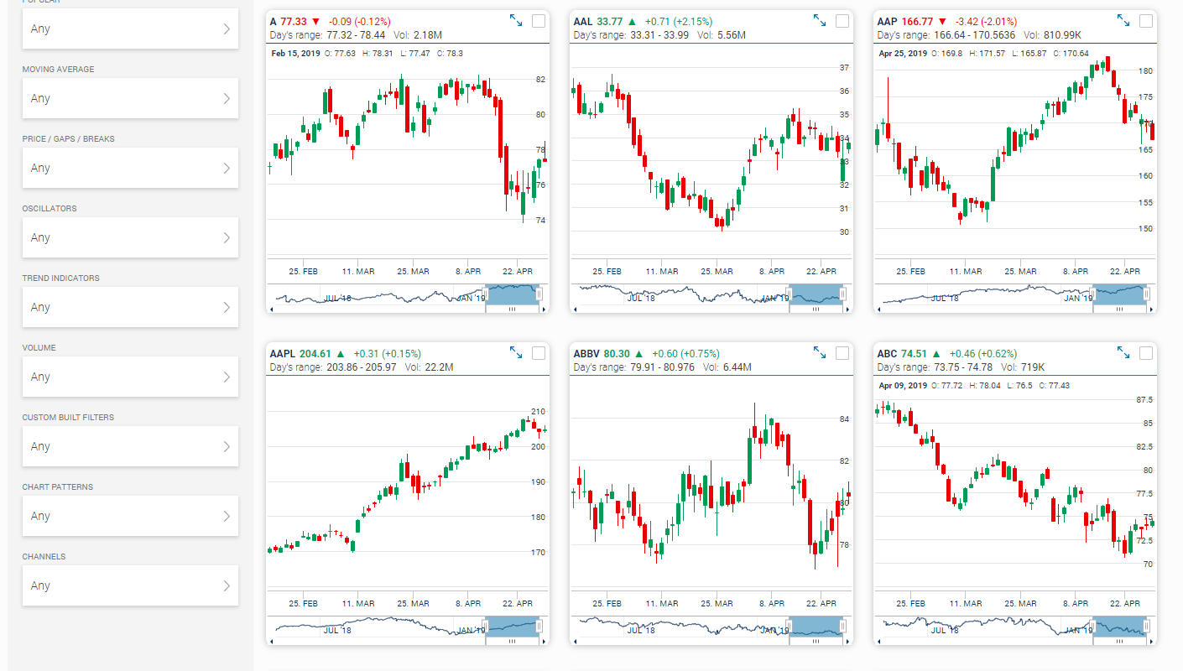Enlarge the AAPL chart via expand icon
The width and height of the screenshot is (1183, 671).
click(516, 353)
